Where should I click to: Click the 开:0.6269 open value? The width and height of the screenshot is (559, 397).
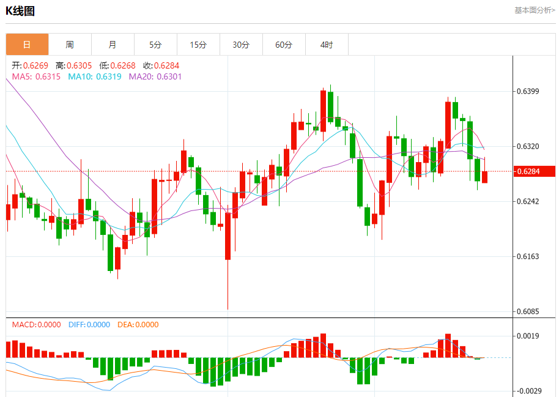(x=30, y=65)
